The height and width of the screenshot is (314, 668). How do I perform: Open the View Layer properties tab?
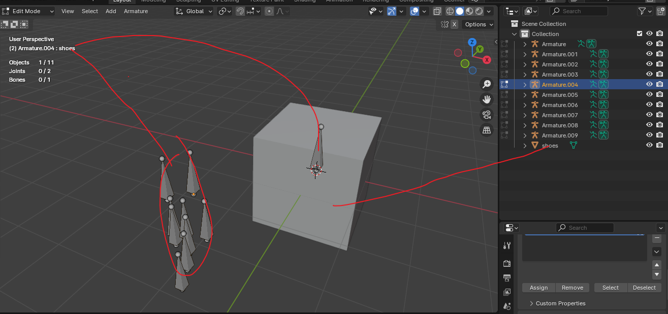507,292
